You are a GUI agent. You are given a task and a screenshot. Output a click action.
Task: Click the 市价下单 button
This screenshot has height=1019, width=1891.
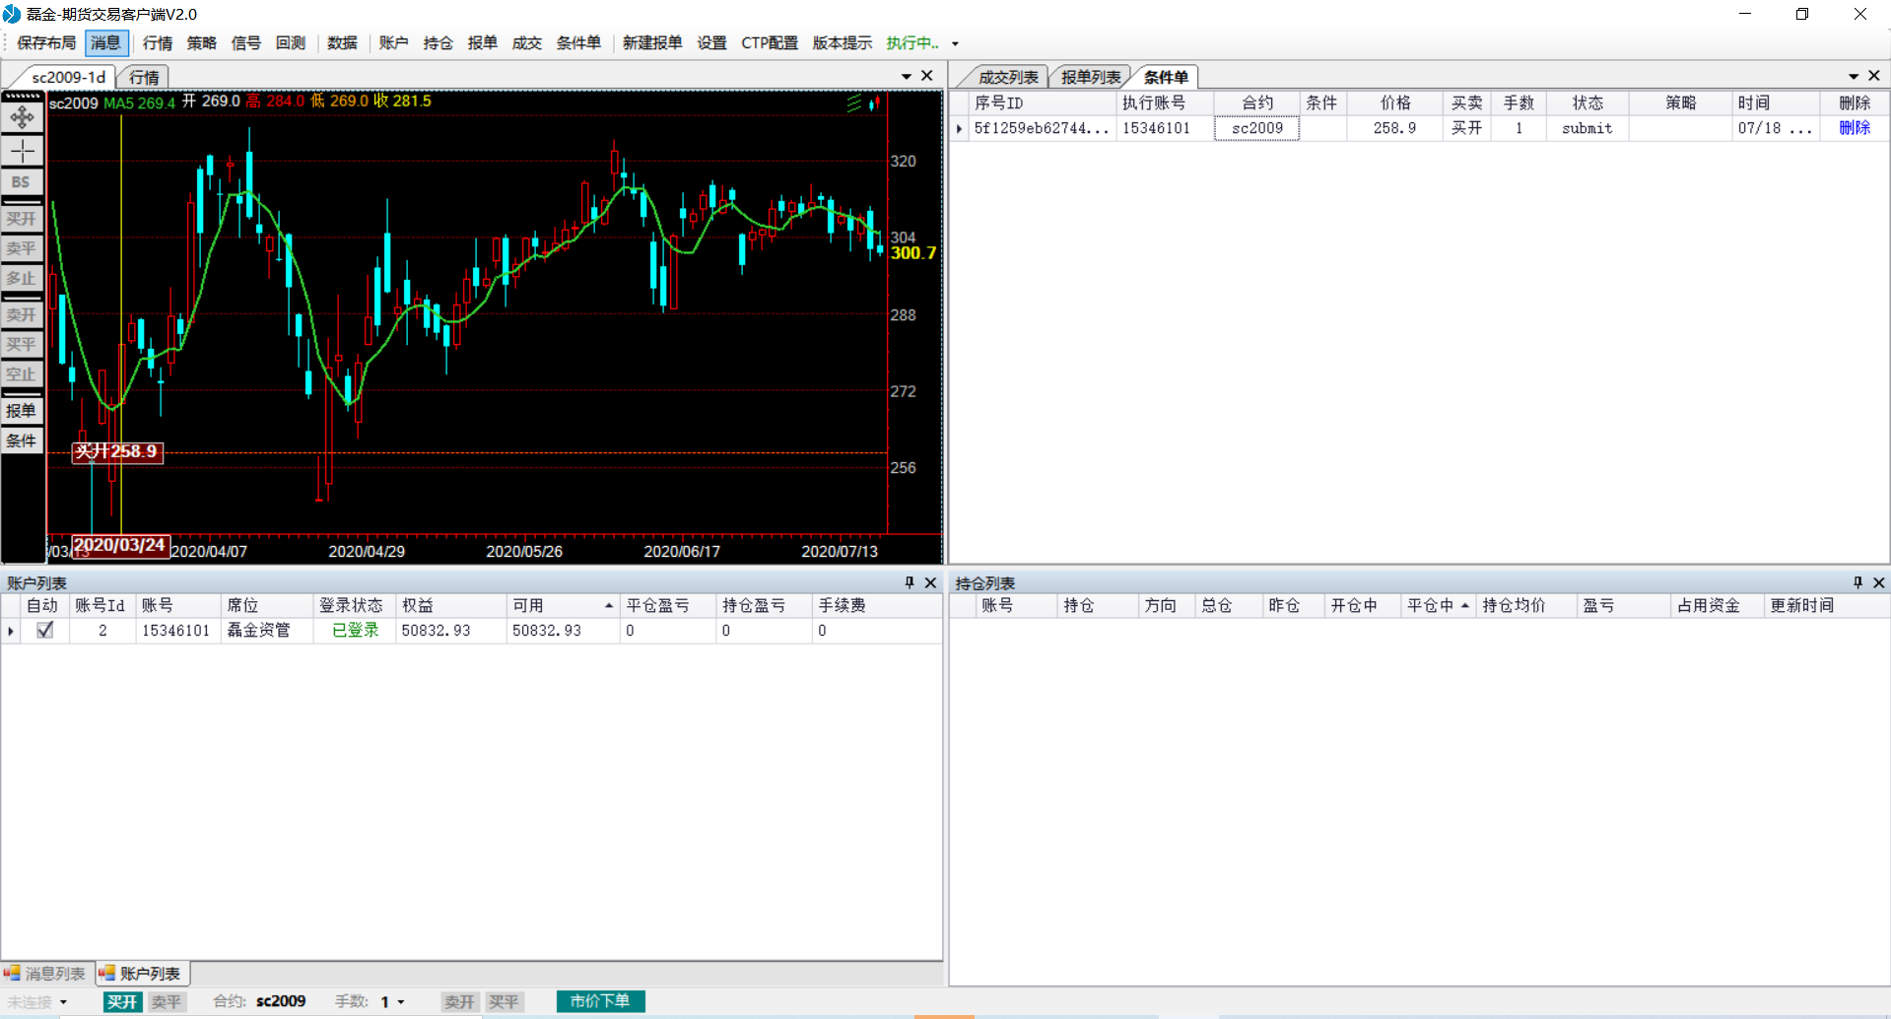[600, 1001]
